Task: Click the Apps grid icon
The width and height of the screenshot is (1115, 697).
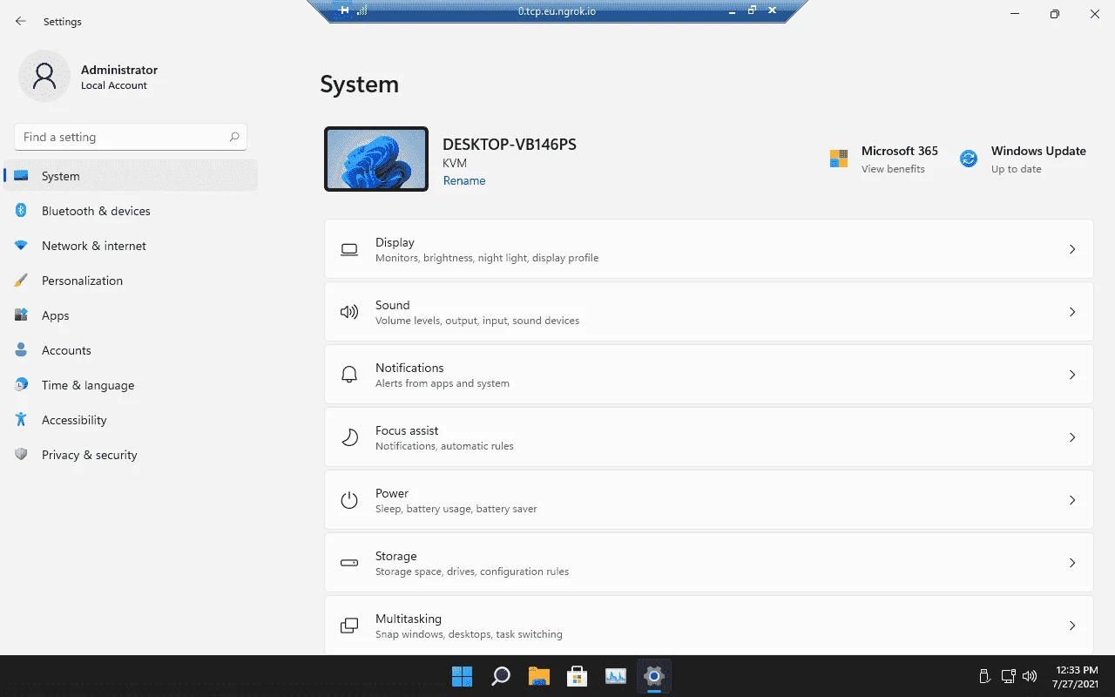Action: [22, 315]
